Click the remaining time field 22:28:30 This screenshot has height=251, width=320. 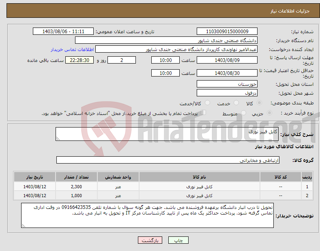(x=79, y=60)
